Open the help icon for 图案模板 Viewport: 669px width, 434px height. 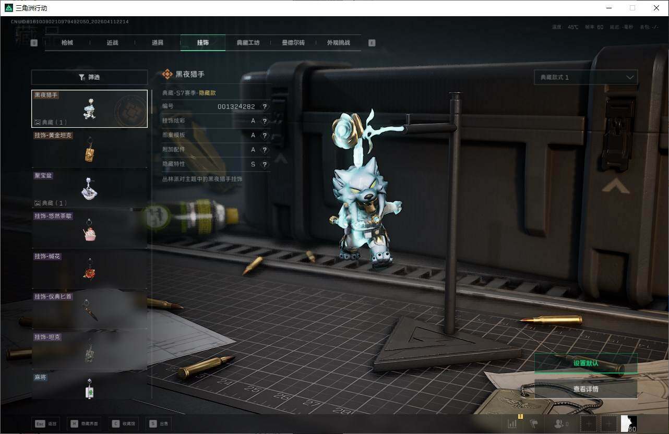265,135
